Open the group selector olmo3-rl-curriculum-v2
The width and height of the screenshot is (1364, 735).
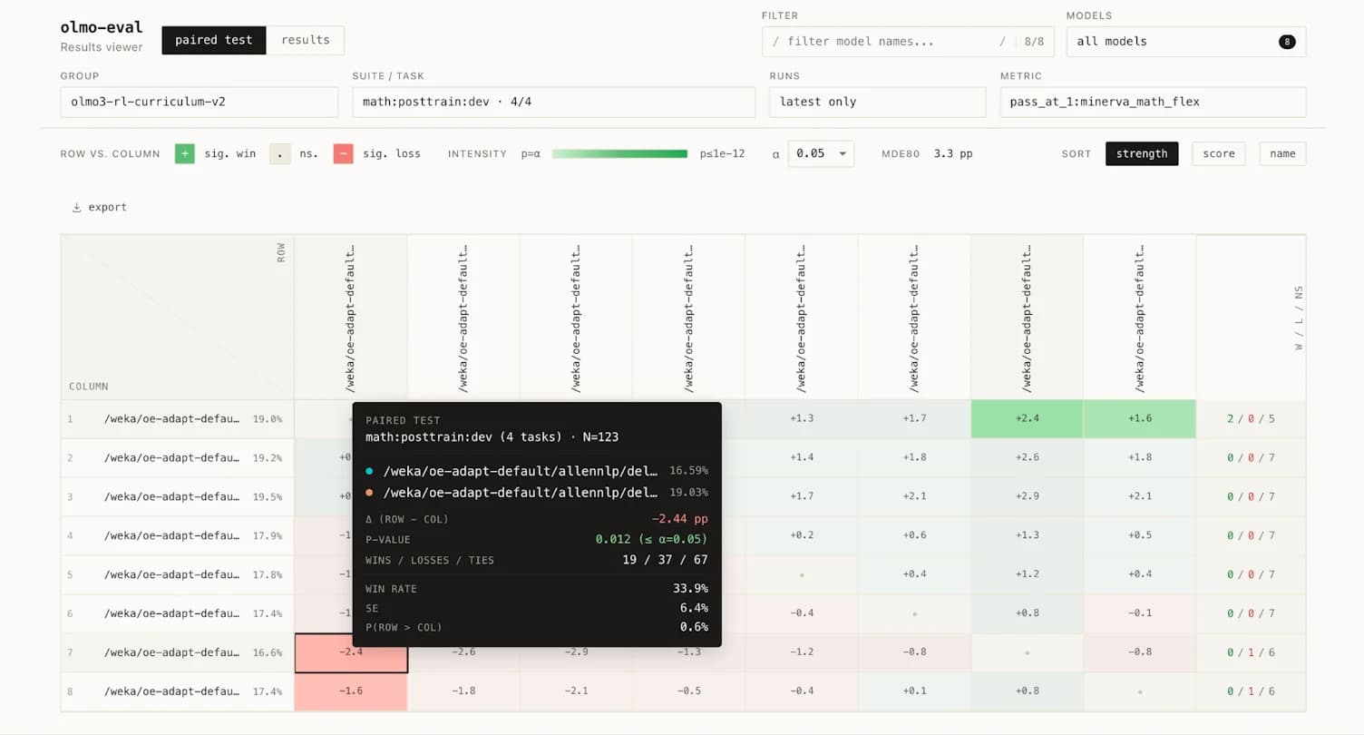pos(200,102)
